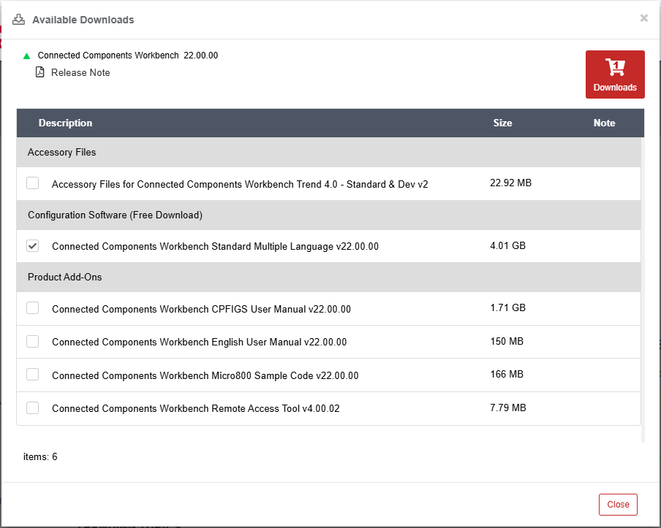This screenshot has height=528, width=661.
Task: Click Remote Access Tool v4.00.02 description
Action: [196, 408]
